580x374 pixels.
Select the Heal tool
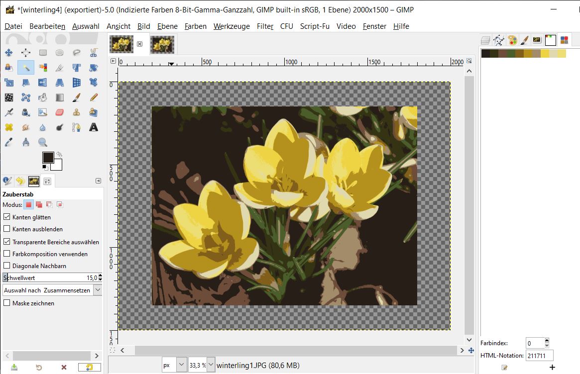8,127
